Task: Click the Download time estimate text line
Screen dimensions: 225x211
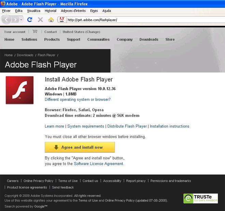Action: point(92,116)
